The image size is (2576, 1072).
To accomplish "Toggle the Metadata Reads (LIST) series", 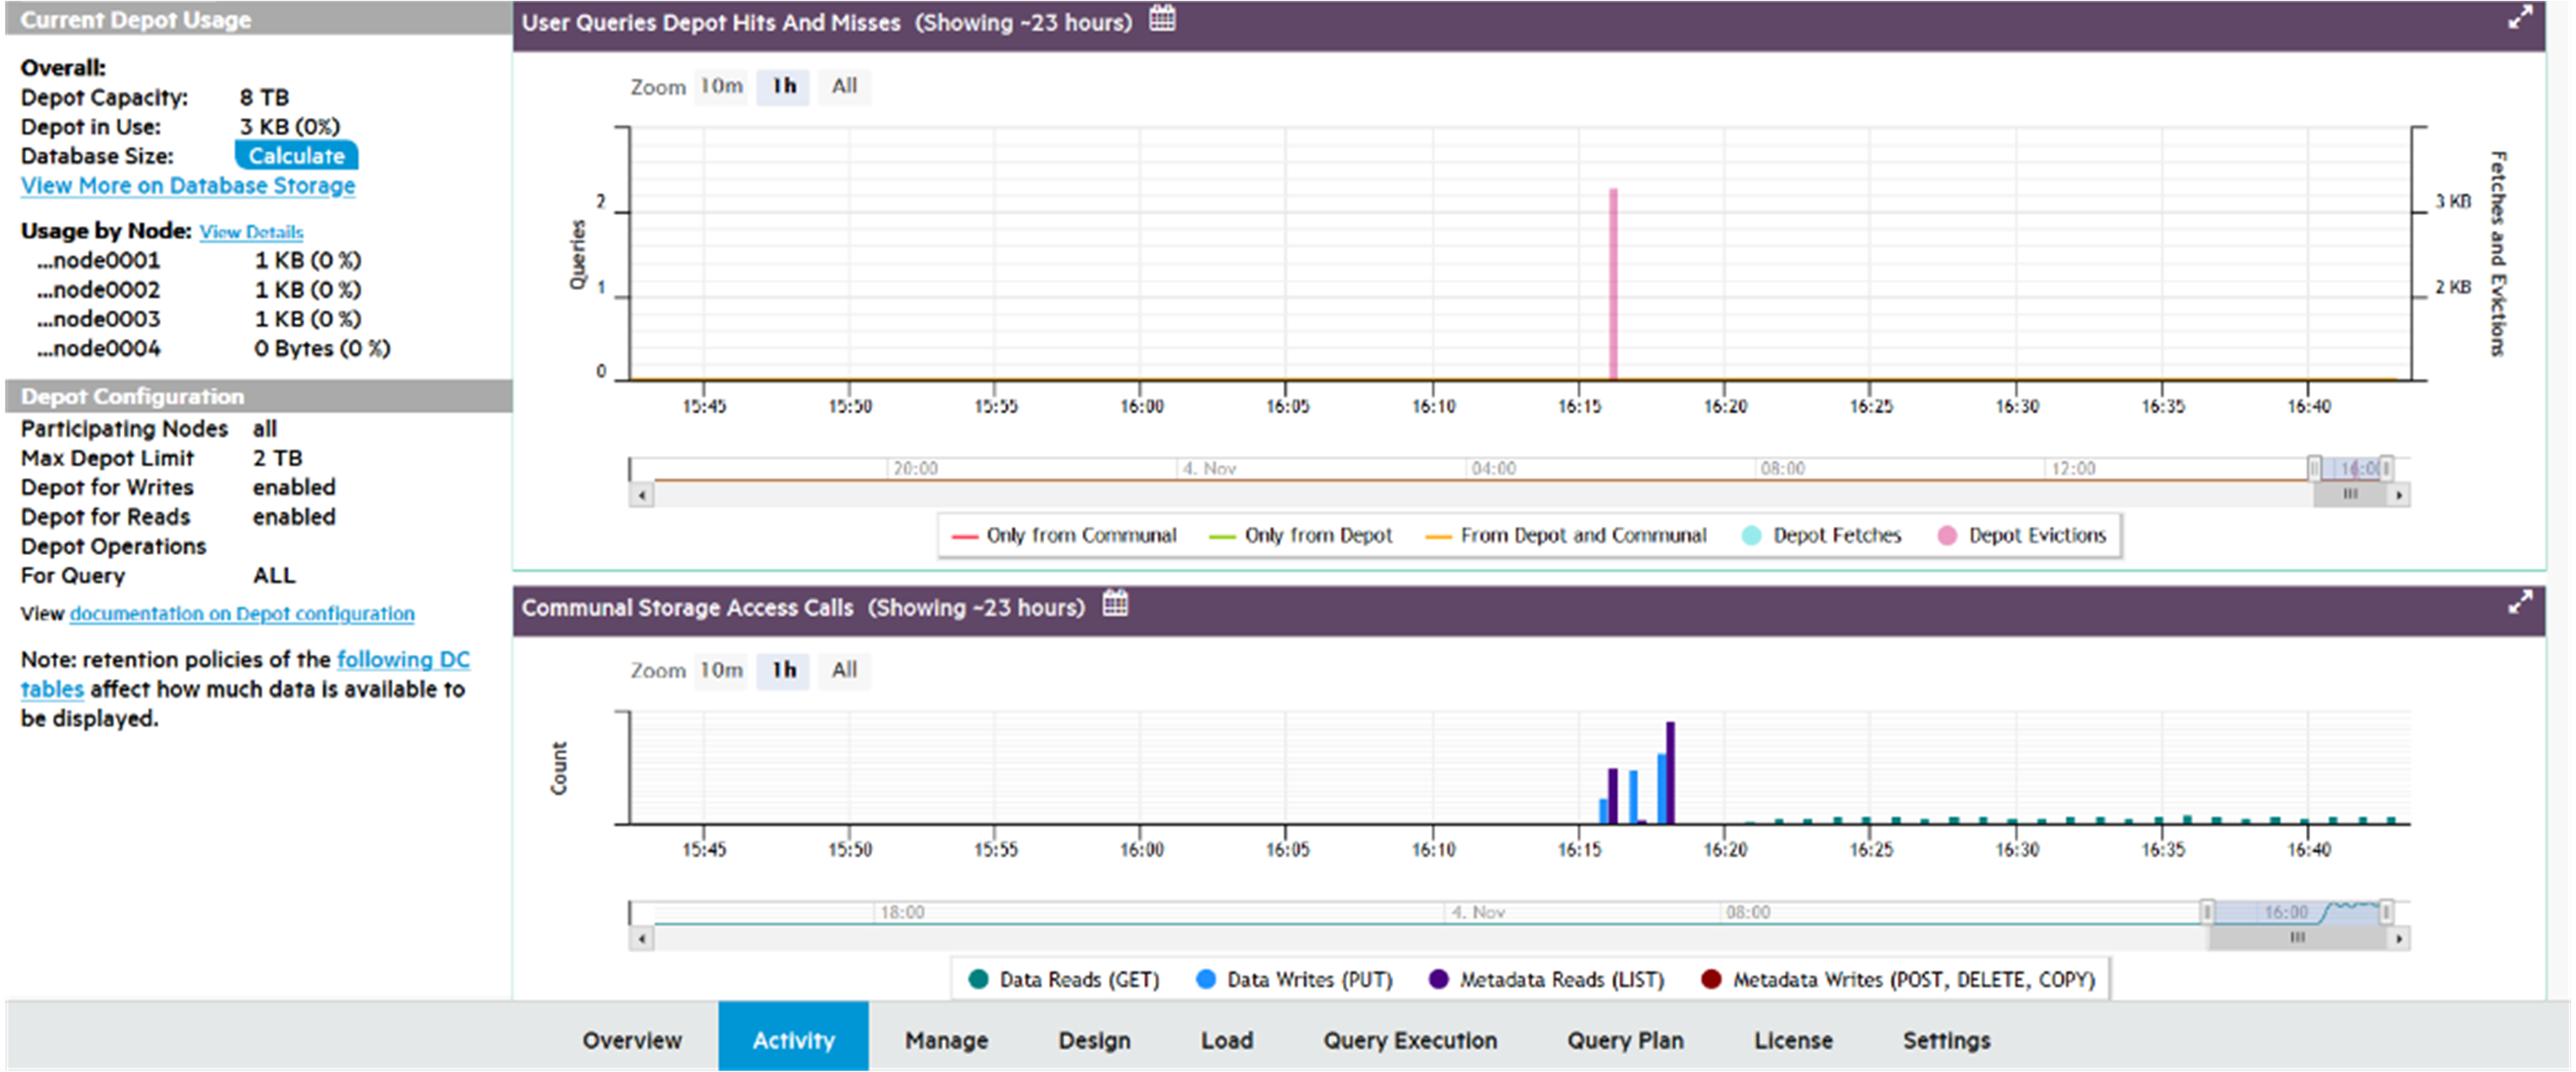I will (x=1557, y=979).
